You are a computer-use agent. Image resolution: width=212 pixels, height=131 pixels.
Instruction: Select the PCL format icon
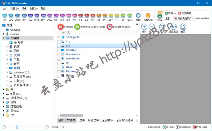99,17
